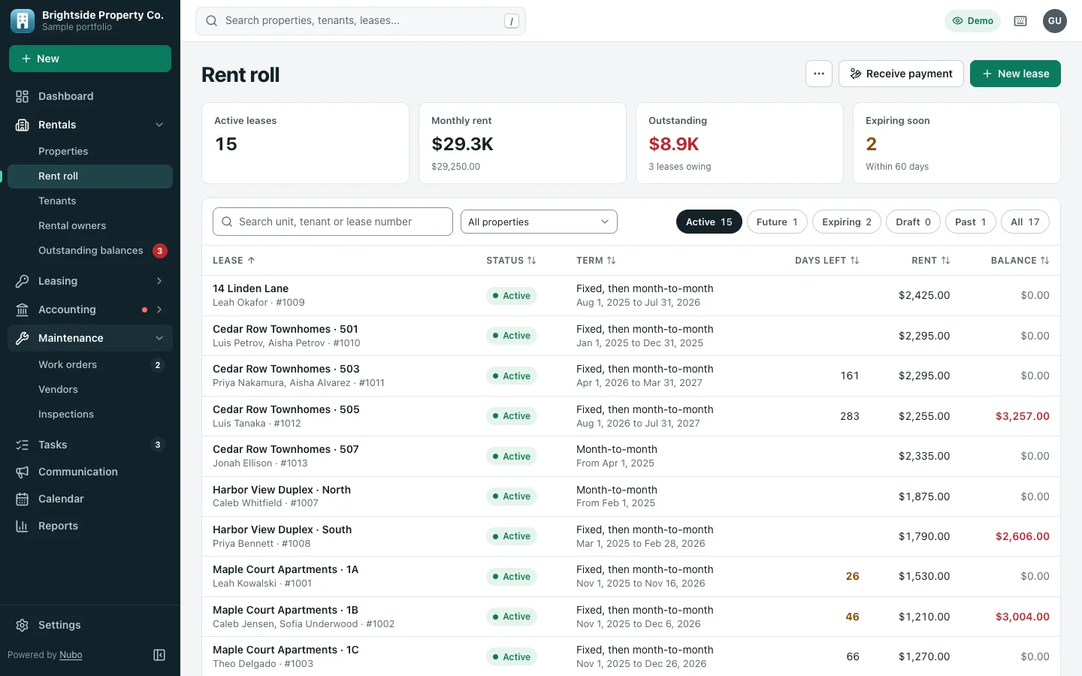Focus the global search properties field
This screenshot has width=1082, height=676.
coord(361,21)
